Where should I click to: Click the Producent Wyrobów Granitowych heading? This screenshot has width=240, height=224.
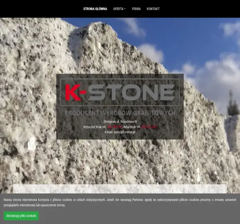pyautogui.click(x=120, y=113)
